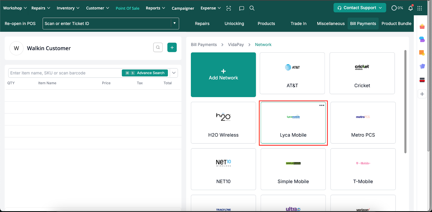Click the Item Name column header

47,83
